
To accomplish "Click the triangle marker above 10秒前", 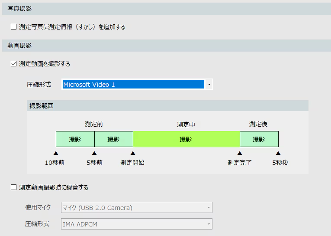I will [x=55, y=153].
